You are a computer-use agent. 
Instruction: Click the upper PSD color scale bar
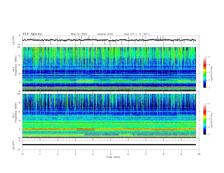pyautogui.click(x=204, y=72)
